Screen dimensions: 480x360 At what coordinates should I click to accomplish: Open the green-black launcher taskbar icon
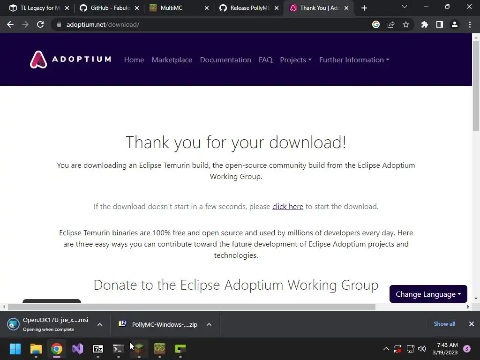180,349
